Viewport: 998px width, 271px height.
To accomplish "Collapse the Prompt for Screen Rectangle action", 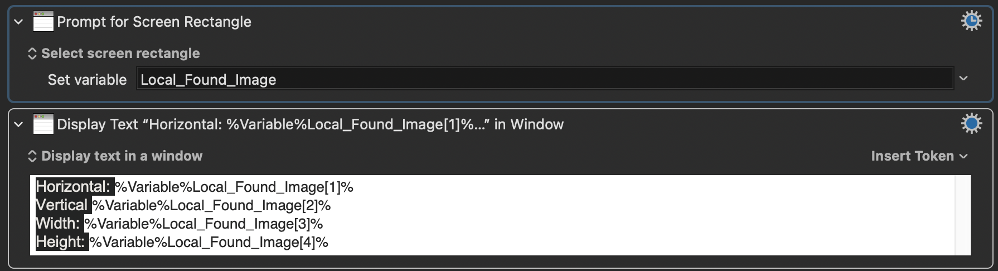I will [x=18, y=22].
